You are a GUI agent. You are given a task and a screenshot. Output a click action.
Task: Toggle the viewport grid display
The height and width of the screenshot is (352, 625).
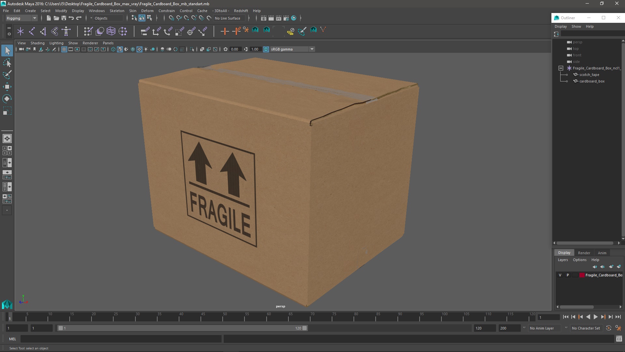coord(64,49)
